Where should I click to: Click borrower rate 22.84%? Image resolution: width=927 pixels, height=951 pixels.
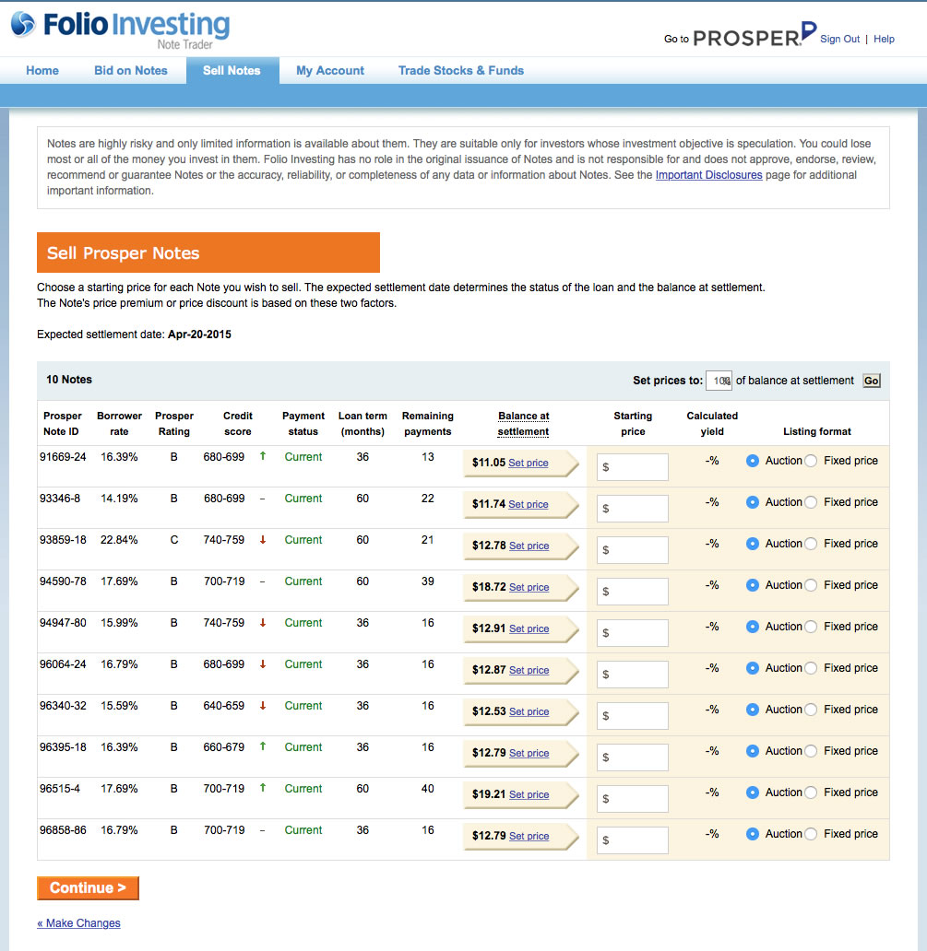119,540
